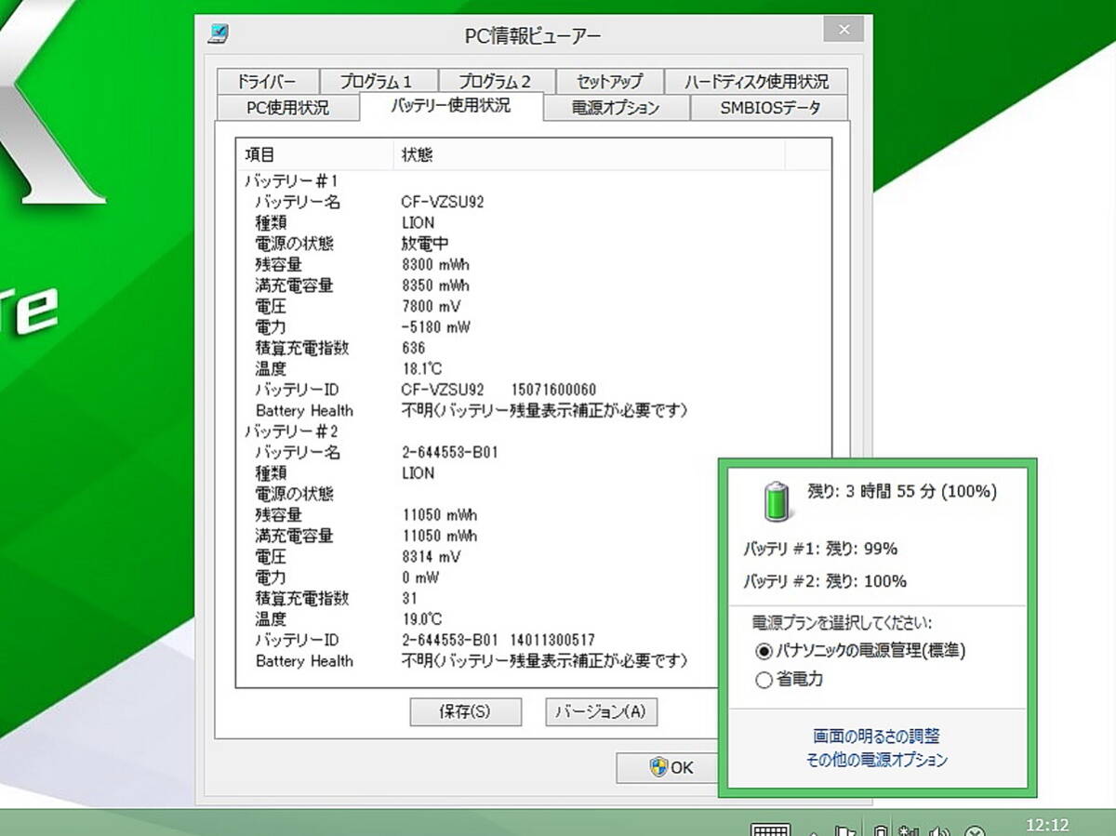The width and height of the screenshot is (1116, 836).
Task: Click the バージョン(A) button
Action: [601, 711]
